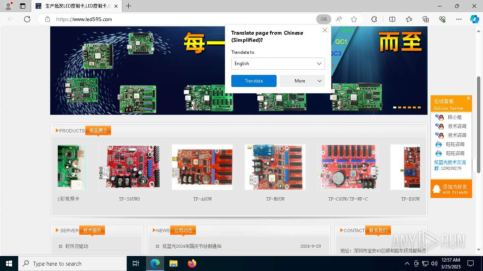Click the blue Translate button
The height and width of the screenshot is (271, 483).
[x=254, y=81]
